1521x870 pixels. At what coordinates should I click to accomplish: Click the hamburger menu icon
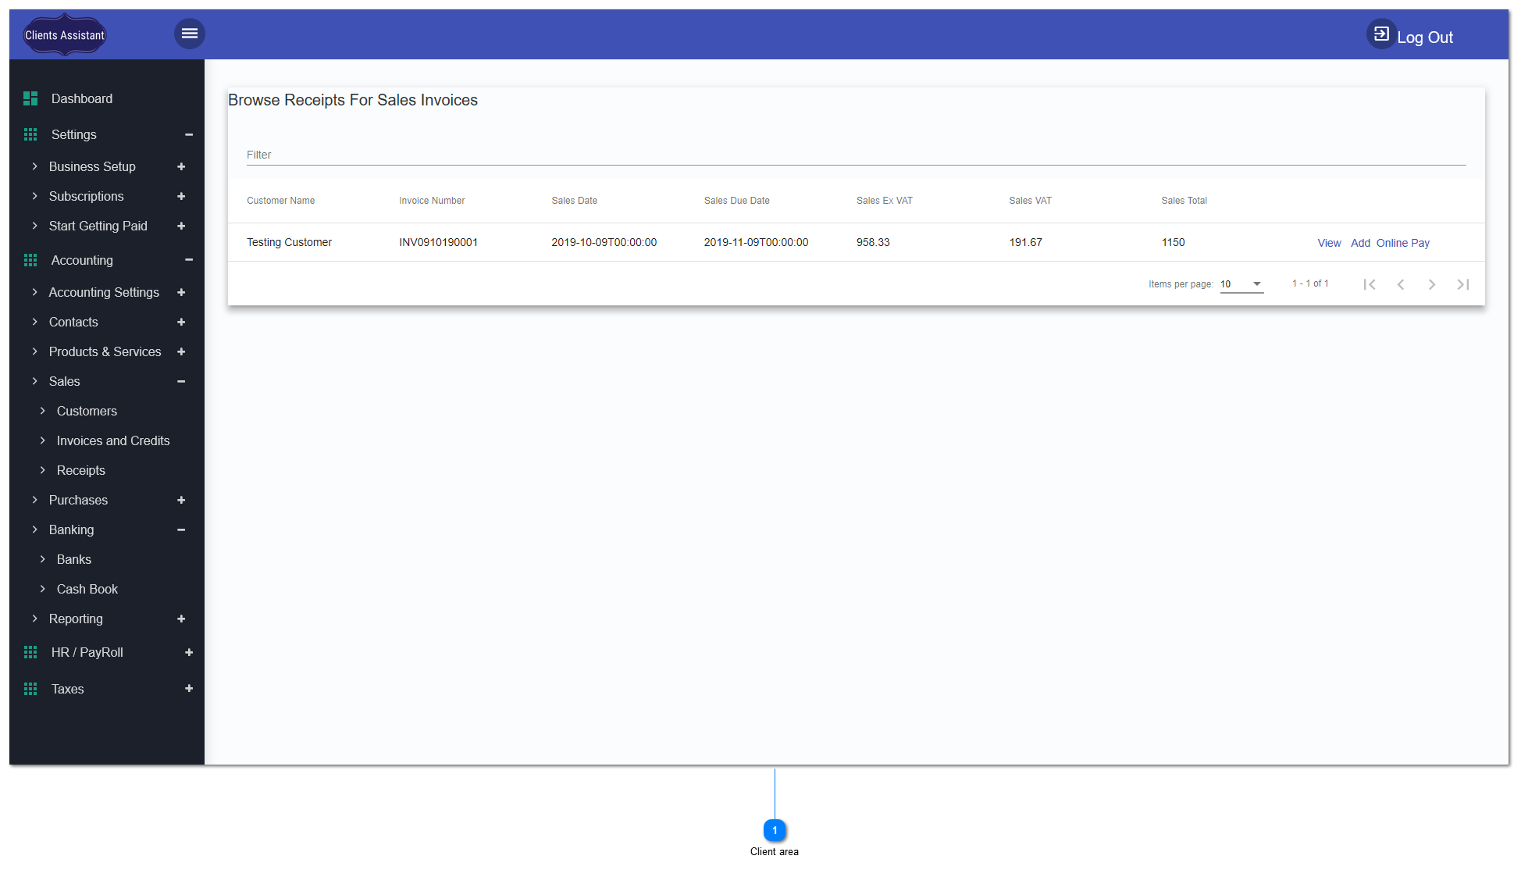(x=189, y=34)
